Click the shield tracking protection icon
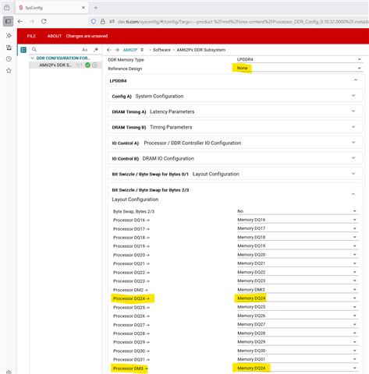Screen dimensions: 369x374 pyautogui.click(x=94, y=22)
